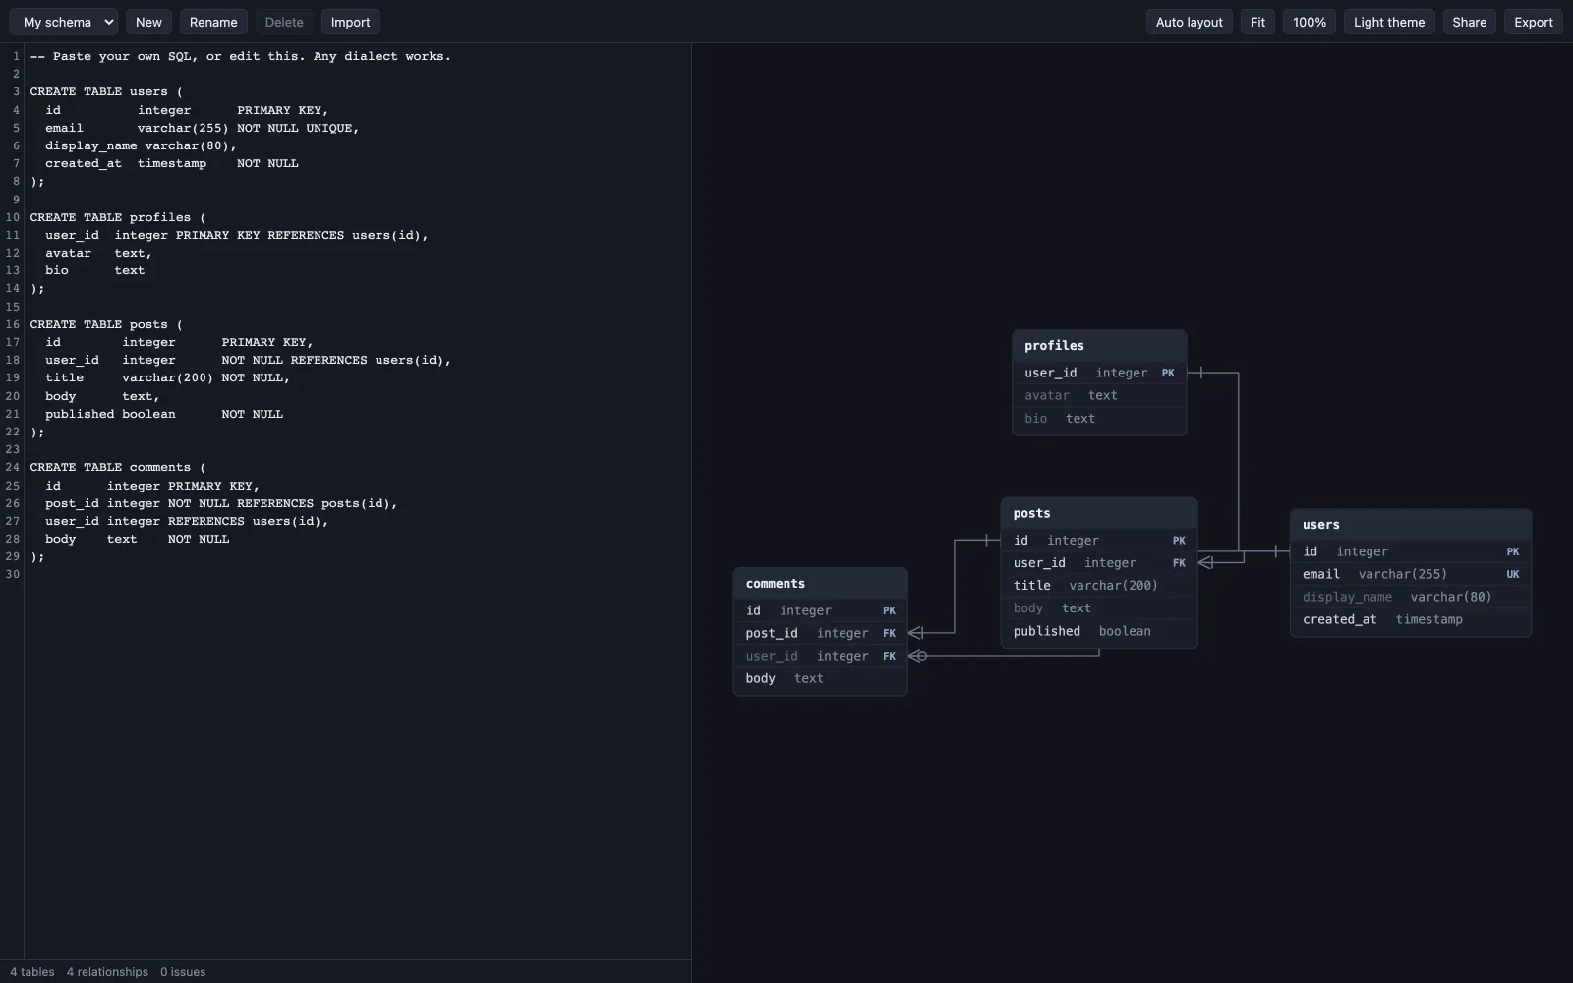Click editor line post_id REFERENCES posts(id)
1573x983 pixels.
coord(221,503)
